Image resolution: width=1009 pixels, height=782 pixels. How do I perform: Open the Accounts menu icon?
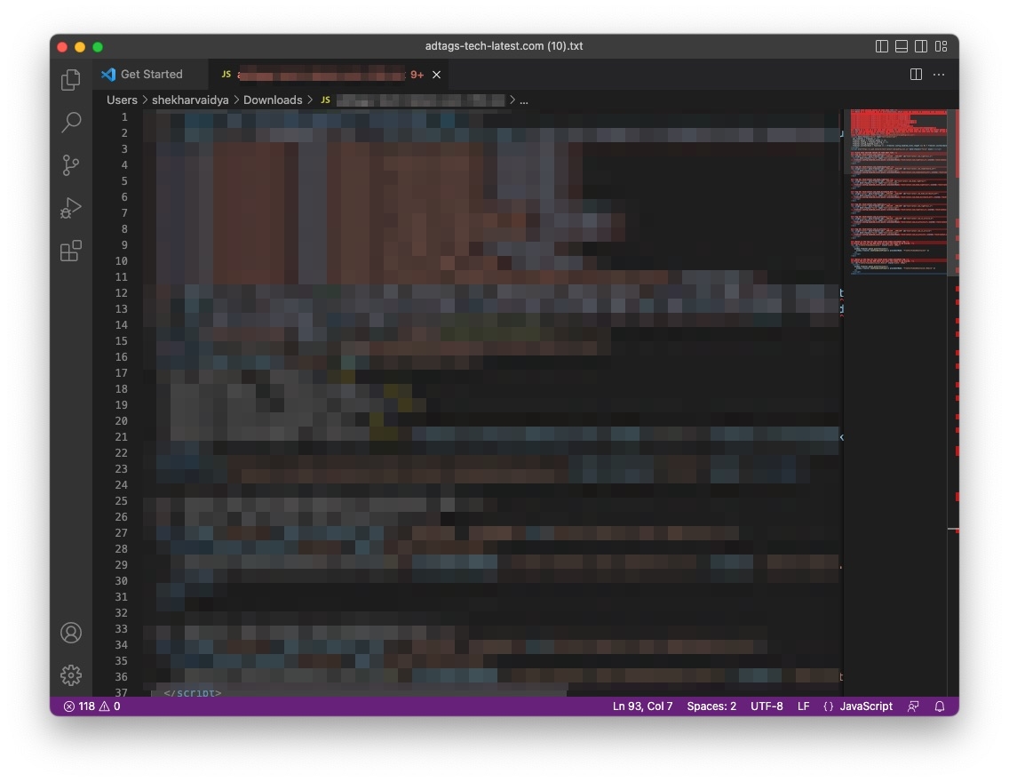[x=71, y=633]
